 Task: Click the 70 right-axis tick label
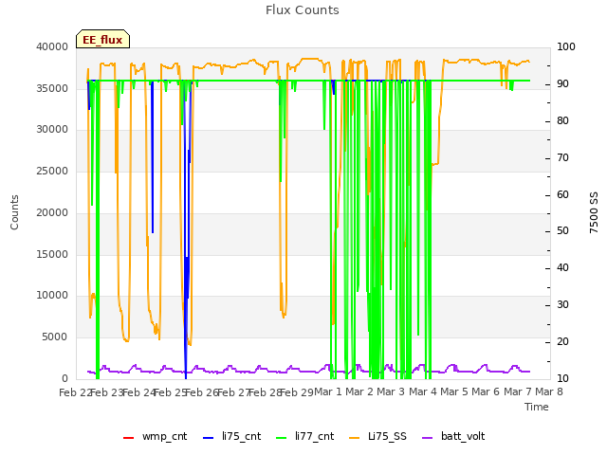[562, 158]
